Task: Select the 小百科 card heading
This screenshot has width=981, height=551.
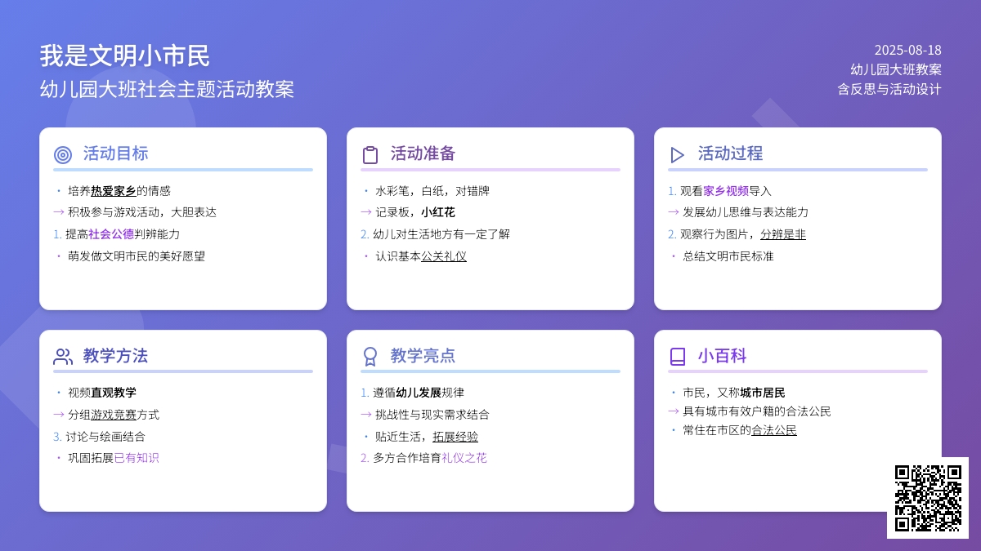Action: [722, 356]
